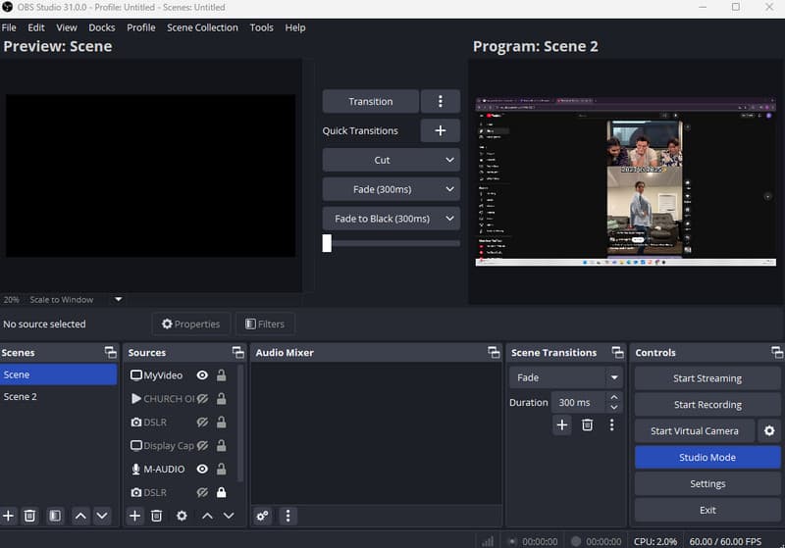The width and height of the screenshot is (785, 548).
Task: Add a new source with plus icon
Action: click(x=134, y=516)
